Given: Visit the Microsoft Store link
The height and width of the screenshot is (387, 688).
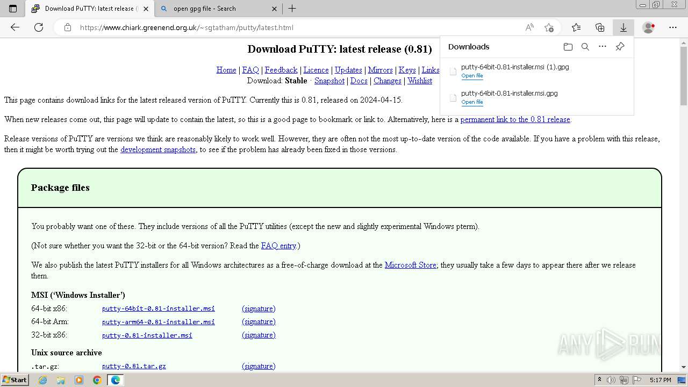Looking at the screenshot, I should (411, 265).
